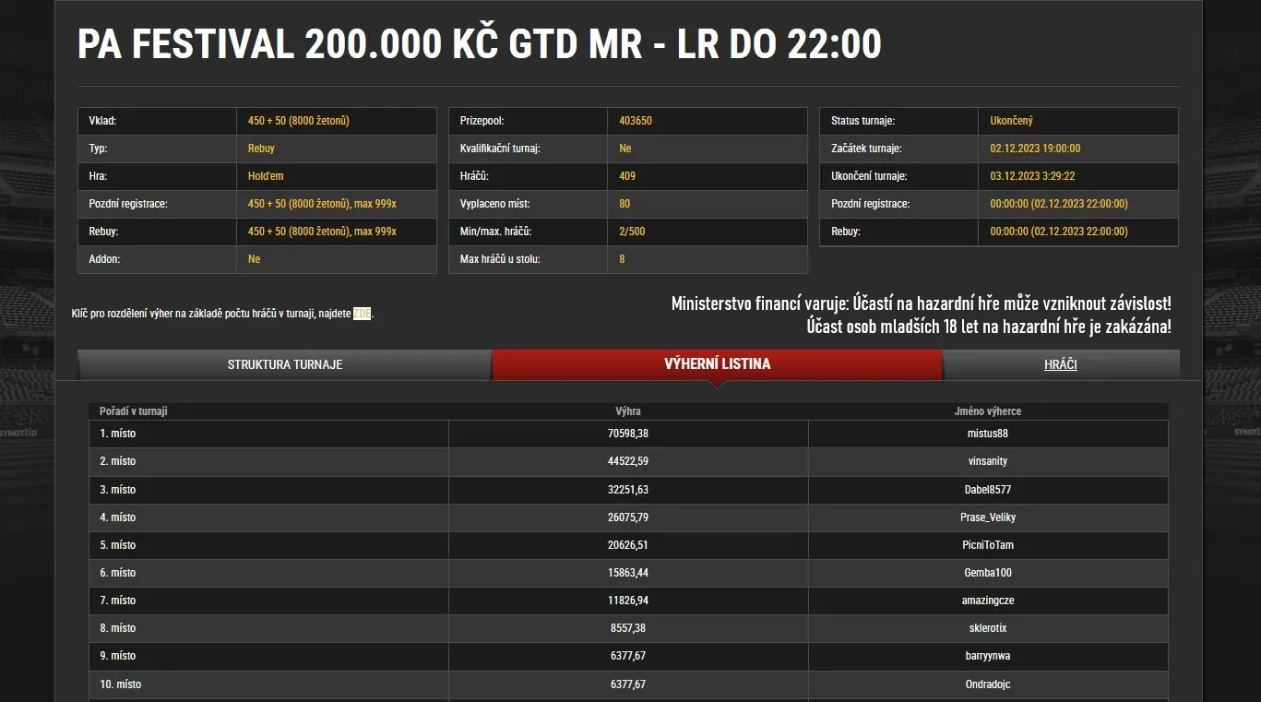Click PicniToTam in the payout table

[x=987, y=545]
